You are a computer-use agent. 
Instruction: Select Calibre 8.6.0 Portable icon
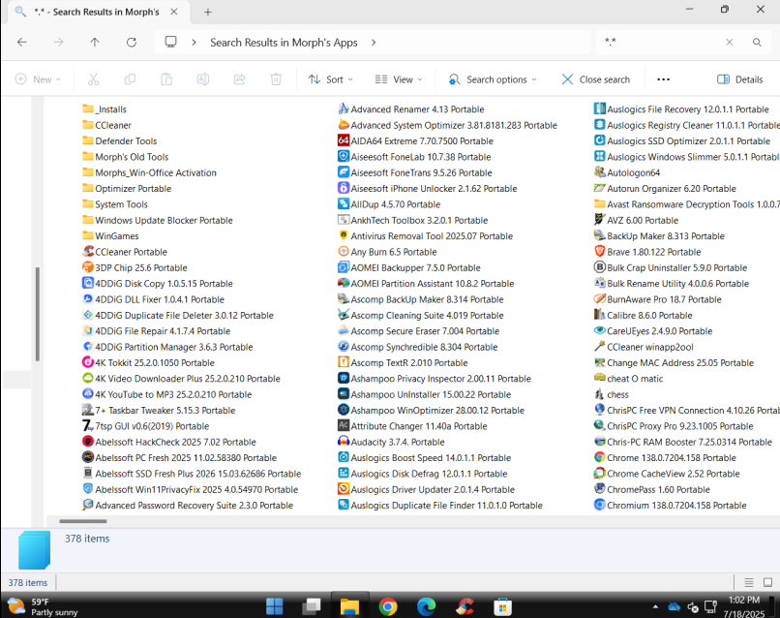pos(599,315)
